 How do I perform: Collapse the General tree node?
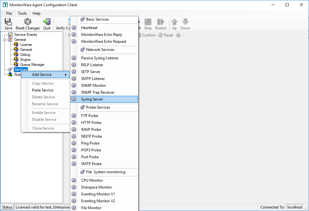pos(4,40)
